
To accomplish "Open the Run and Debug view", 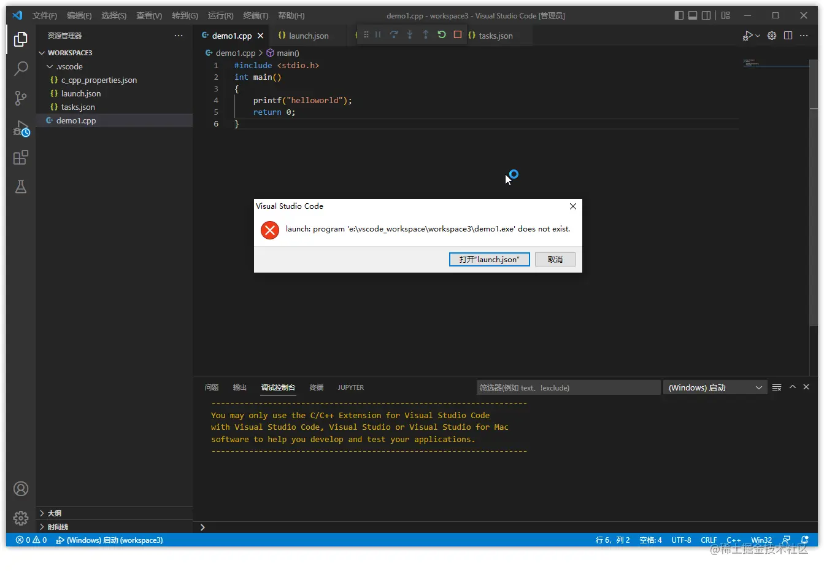I will [21, 128].
